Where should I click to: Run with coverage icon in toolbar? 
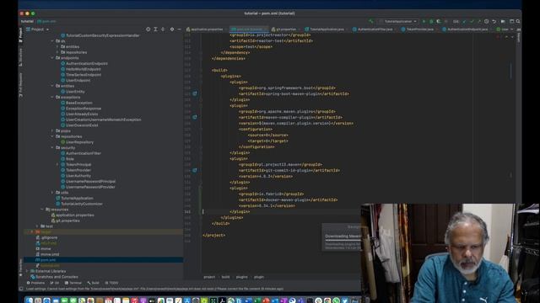(x=439, y=21)
